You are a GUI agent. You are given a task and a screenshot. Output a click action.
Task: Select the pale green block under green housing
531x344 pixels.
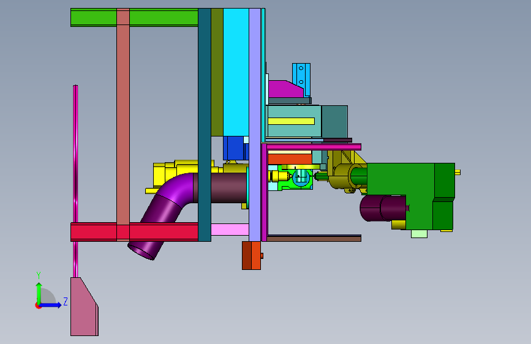click(x=419, y=234)
